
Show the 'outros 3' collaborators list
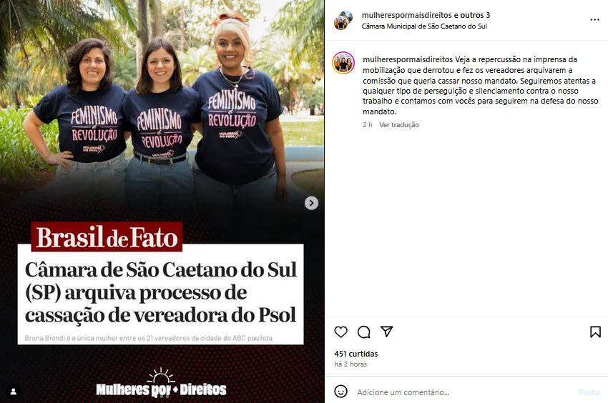point(475,15)
